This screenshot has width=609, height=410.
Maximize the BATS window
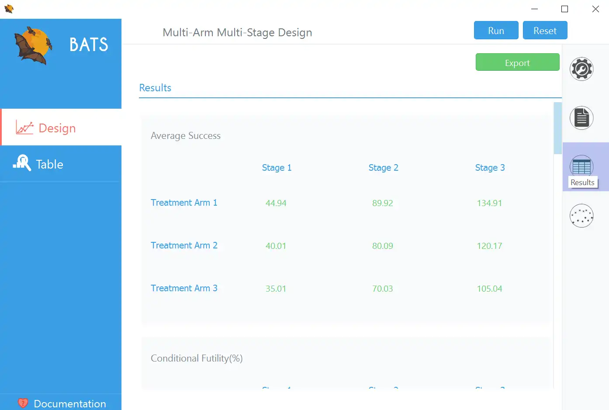pos(564,9)
